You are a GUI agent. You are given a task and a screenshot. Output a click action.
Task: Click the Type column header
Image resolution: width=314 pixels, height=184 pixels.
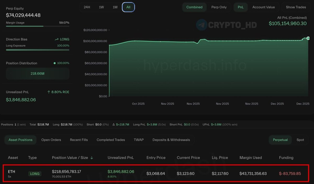tap(32, 158)
